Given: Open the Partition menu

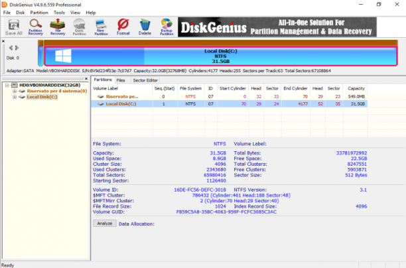Looking at the screenshot, I should pyautogui.click(x=39, y=13).
